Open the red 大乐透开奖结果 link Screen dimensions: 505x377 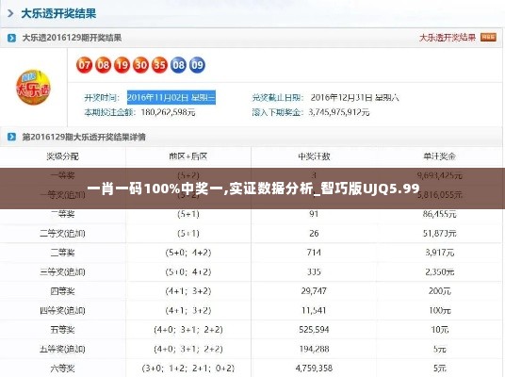[x=448, y=38]
